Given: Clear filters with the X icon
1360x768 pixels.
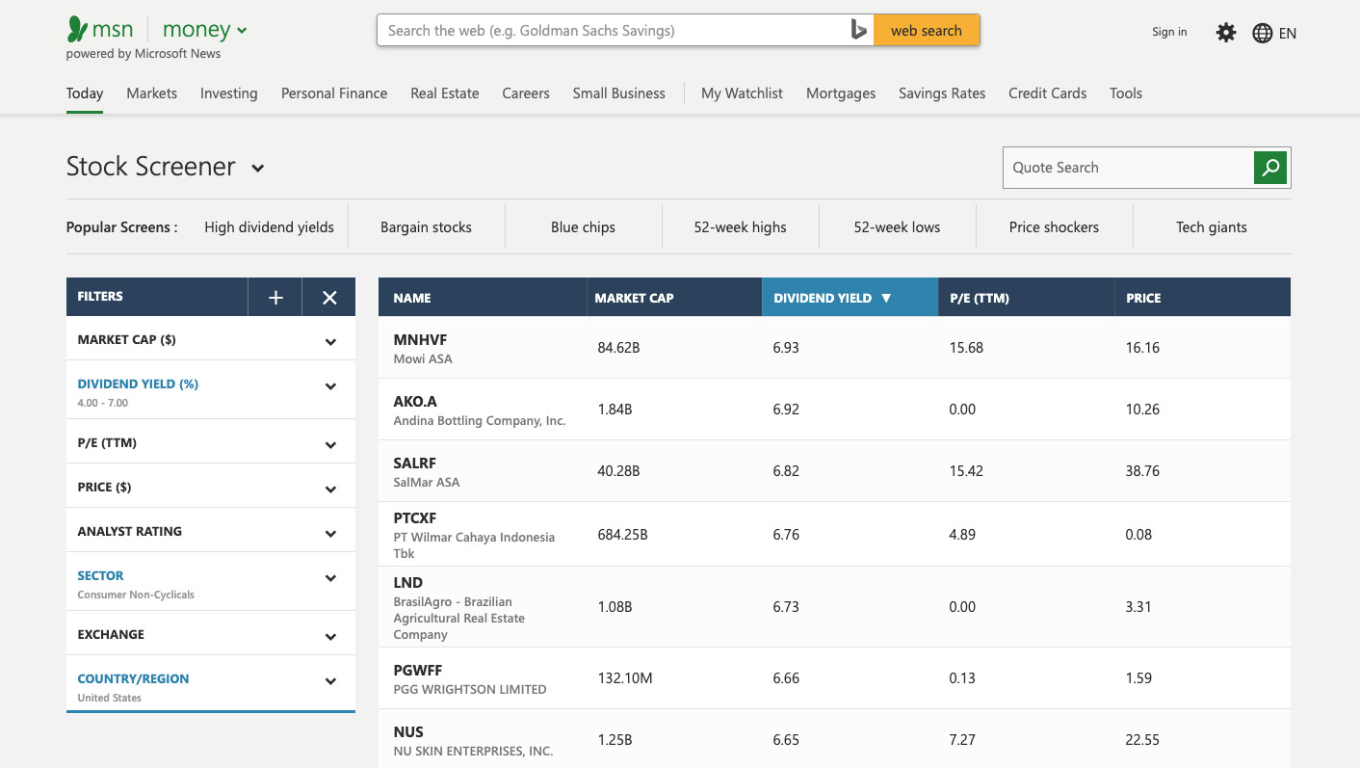Looking at the screenshot, I should (x=329, y=297).
